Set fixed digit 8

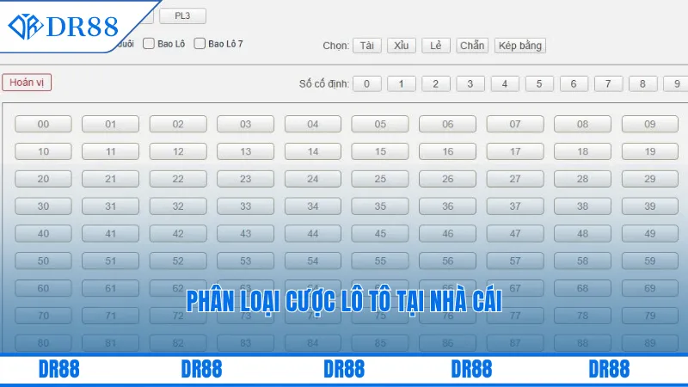click(642, 83)
